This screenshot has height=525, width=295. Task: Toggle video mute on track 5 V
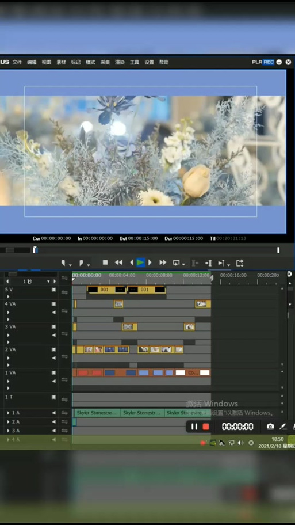click(x=53, y=290)
